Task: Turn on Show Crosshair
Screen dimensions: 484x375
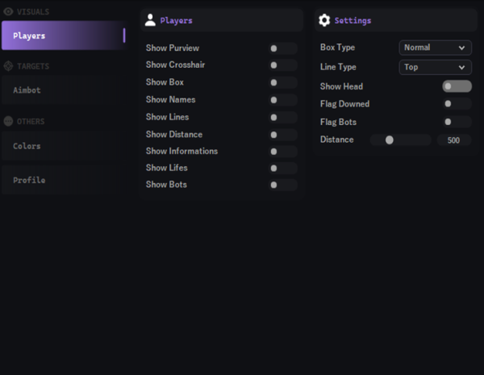Action: (282, 65)
